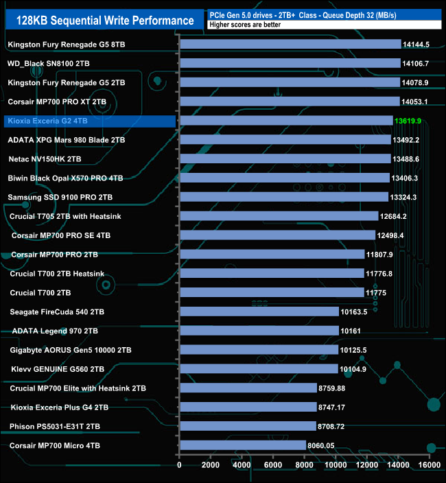Click the 10125.5 score value
Screen dimensions: 446x483
[x=353, y=350]
